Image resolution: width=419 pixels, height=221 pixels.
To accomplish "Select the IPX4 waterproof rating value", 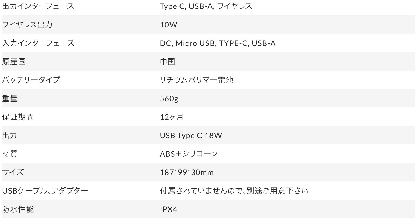I will click(x=168, y=209).
